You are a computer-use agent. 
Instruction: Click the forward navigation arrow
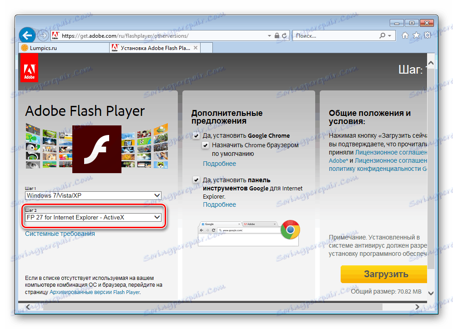[x=43, y=35]
